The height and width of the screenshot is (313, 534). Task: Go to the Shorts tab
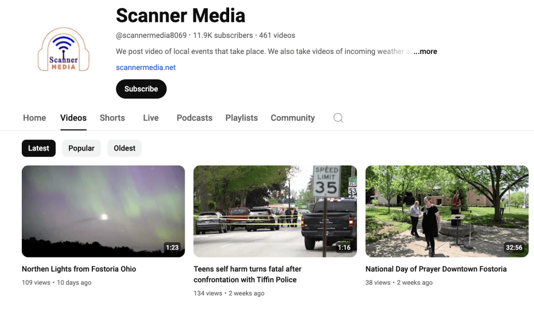112,118
